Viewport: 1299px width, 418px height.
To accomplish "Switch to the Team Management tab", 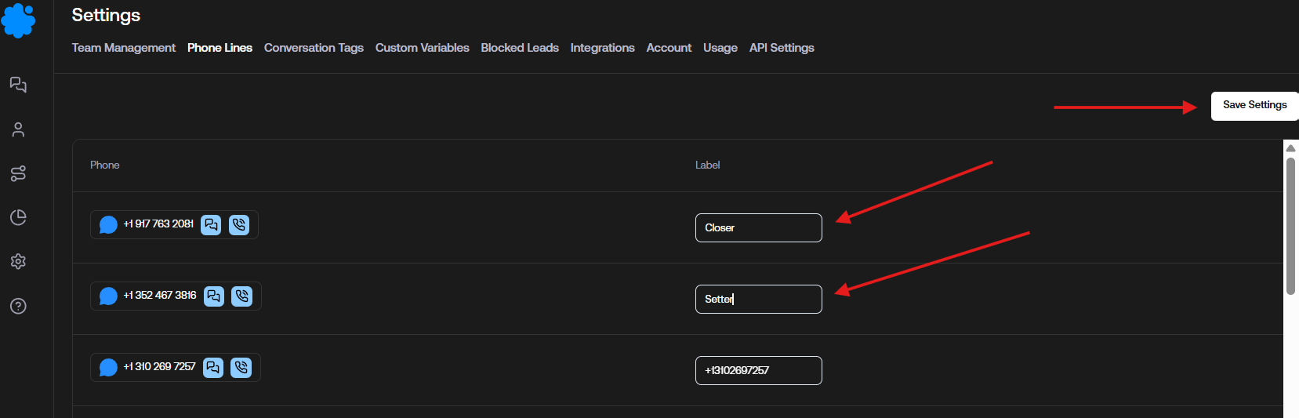I will (x=124, y=48).
